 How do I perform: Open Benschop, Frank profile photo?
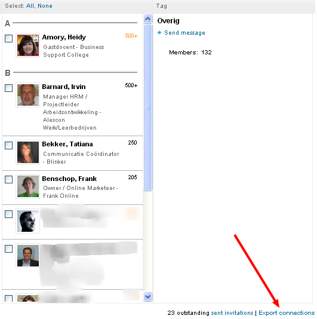[28, 186]
